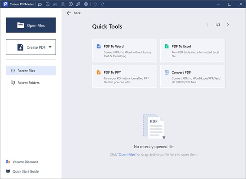Go to the next Quick Tools page
Image resolution: width=246 pixels, height=179 pixels.
[228, 25]
